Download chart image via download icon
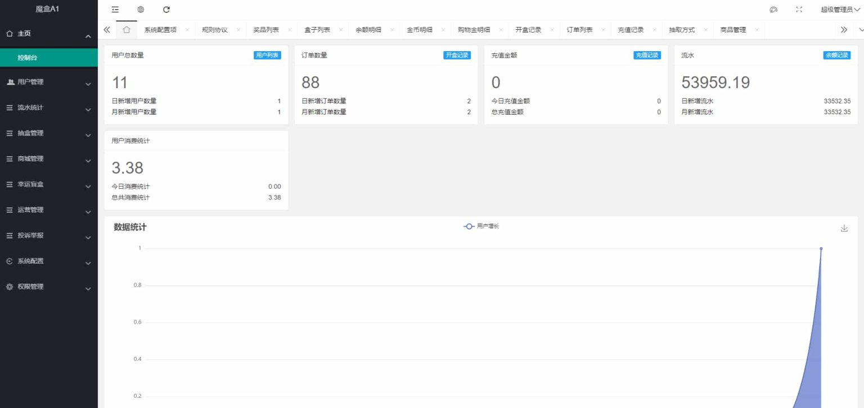This screenshot has height=408, width=864. [844, 228]
